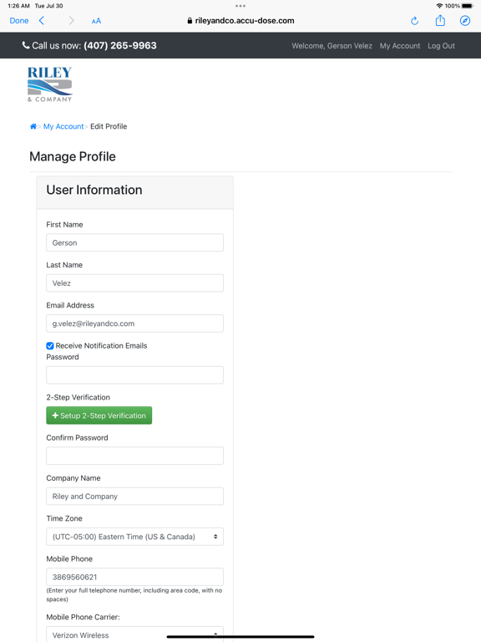This screenshot has height=642, width=481.
Task: Tap Done to close the browser
Action: pyautogui.click(x=19, y=20)
